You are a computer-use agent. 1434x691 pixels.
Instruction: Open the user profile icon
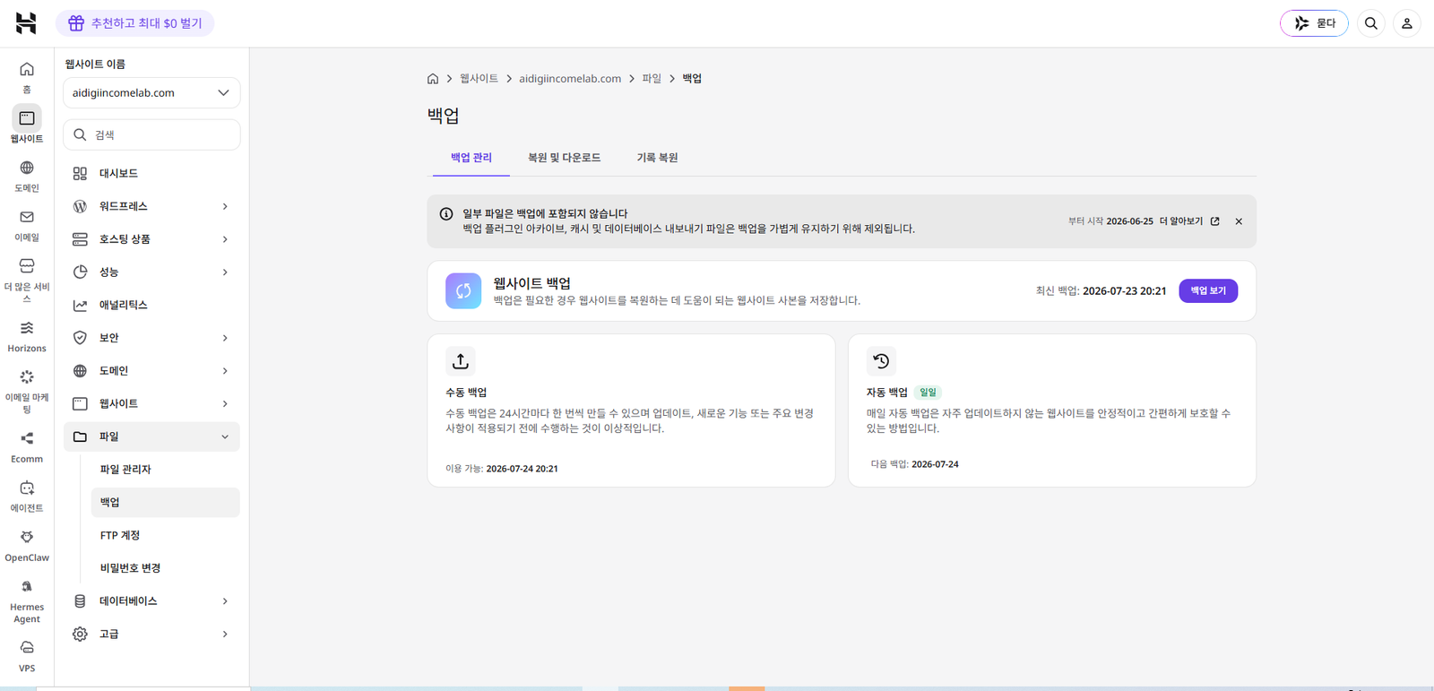[x=1407, y=23]
